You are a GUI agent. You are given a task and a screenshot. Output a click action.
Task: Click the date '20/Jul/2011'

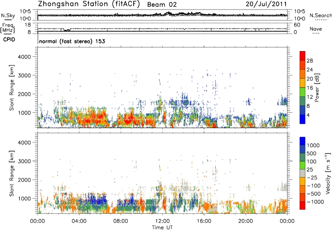(266, 4)
